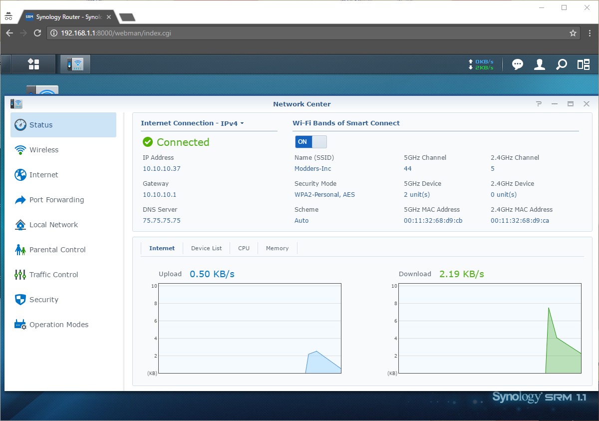Click the Operation Modes router icon

click(20, 325)
